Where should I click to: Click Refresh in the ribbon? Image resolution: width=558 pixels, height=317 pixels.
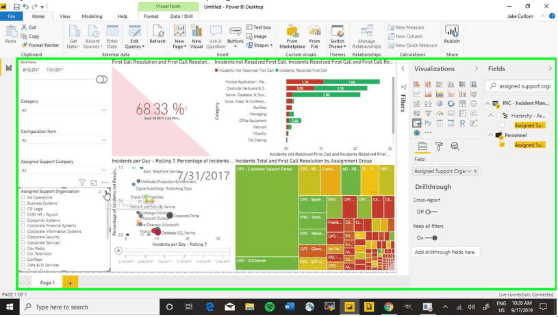pyautogui.click(x=157, y=35)
